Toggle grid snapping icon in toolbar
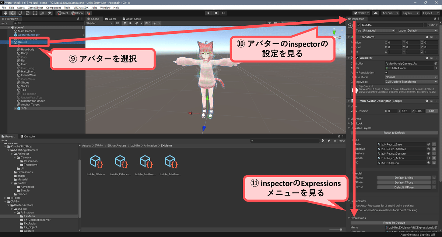This screenshot has width=442, height=237. point(89,13)
